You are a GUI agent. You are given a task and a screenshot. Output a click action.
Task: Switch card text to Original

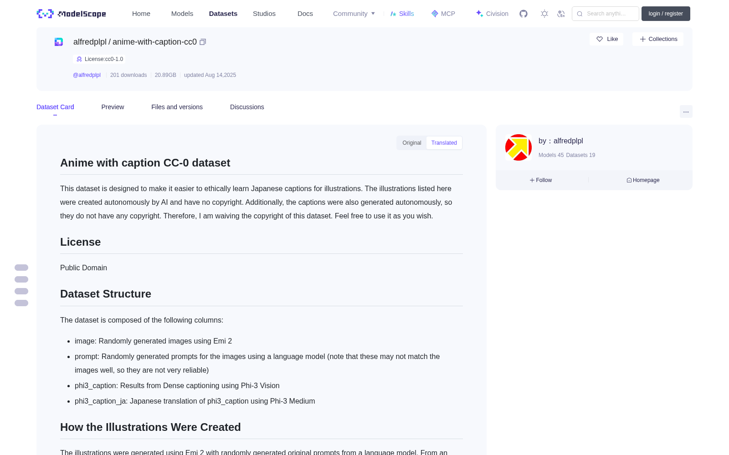tap(412, 143)
